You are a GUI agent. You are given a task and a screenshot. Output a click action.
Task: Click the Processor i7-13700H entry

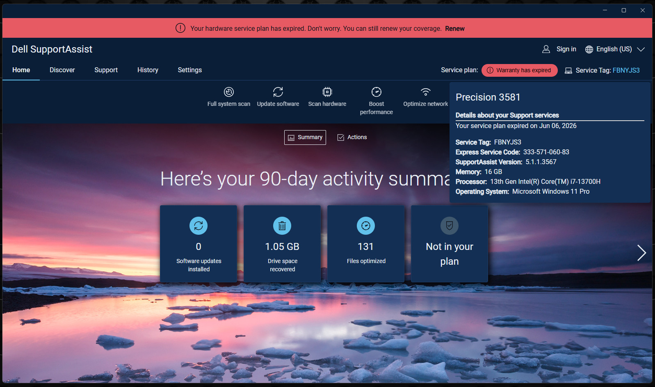pos(528,182)
